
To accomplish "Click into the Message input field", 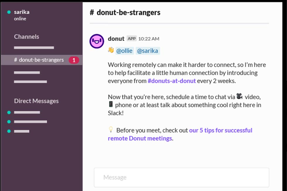I will pyautogui.click(x=181, y=177).
